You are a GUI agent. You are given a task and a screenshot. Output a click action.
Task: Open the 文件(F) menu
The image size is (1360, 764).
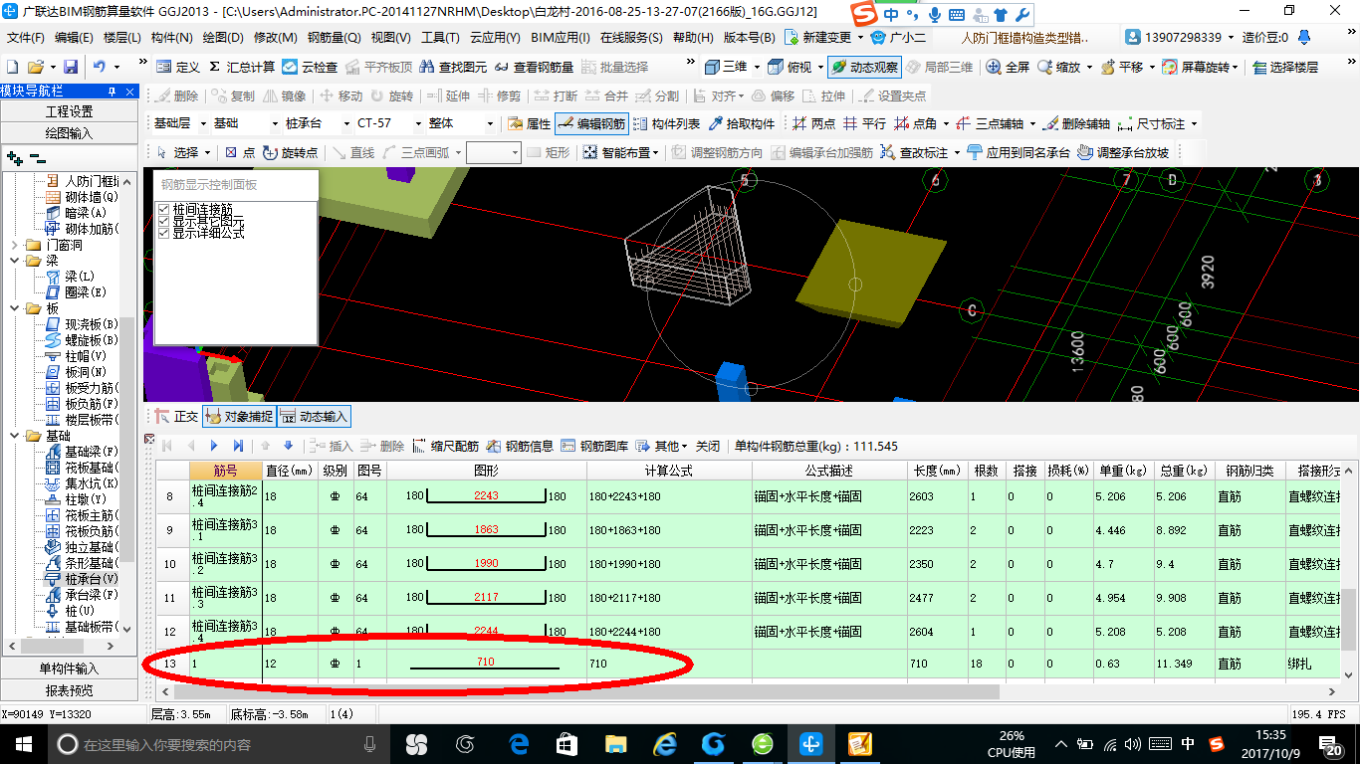click(26, 37)
